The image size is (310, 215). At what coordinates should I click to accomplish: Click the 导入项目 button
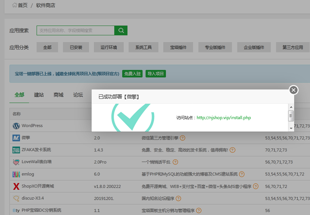click(x=156, y=74)
